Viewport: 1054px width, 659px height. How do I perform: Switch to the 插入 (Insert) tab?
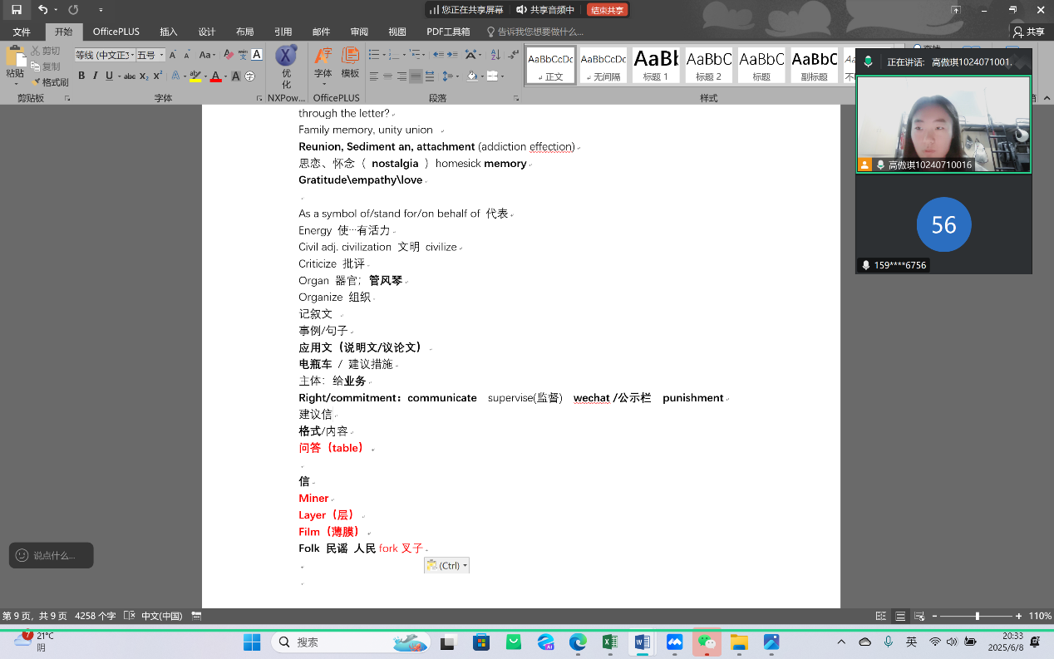[x=169, y=32]
